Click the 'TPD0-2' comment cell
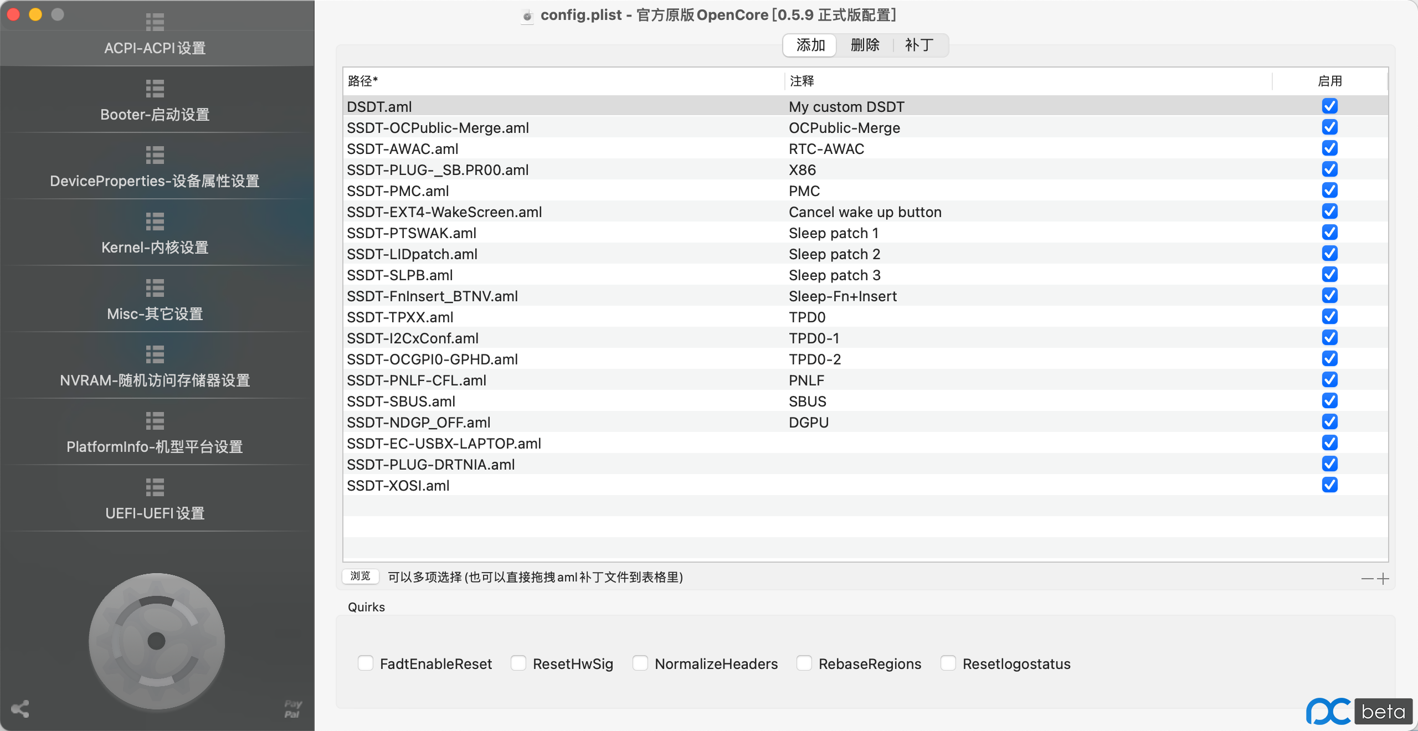The image size is (1418, 731). click(x=815, y=359)
